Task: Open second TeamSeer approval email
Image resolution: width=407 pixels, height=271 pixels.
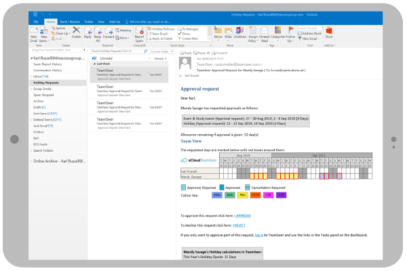Action: point(129,91)
